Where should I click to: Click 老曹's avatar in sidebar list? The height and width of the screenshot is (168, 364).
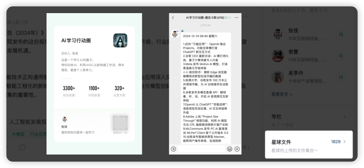[x=278, y=56]
